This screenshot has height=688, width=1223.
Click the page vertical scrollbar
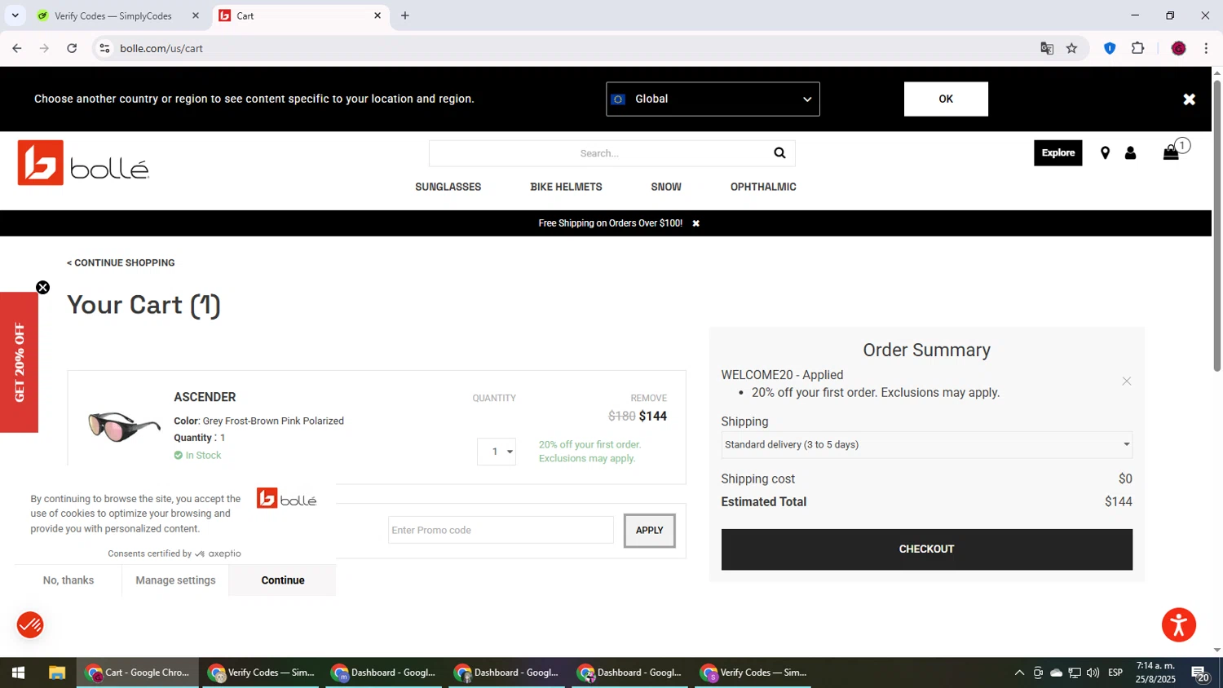click(1216, 227)
